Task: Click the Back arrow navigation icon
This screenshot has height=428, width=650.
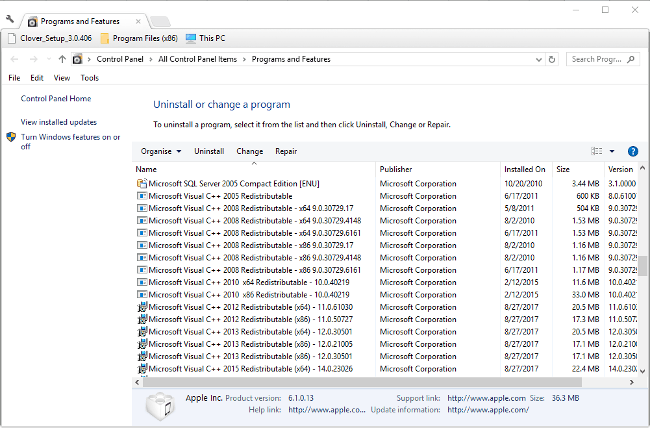Action: tap(15, 59)
